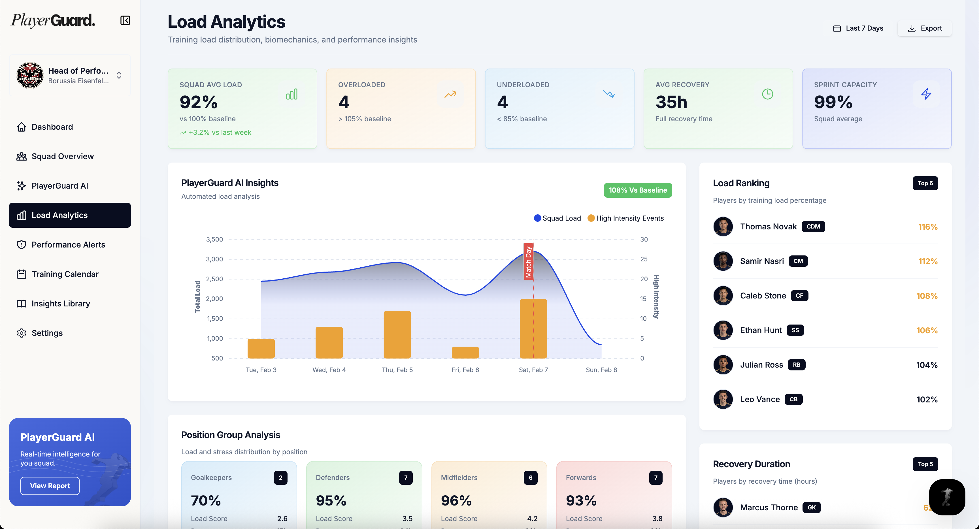This screenshot has width=979, height=529.
Task: Click the 108% Vs Baseline indicator pill
Action: (638, 190)
